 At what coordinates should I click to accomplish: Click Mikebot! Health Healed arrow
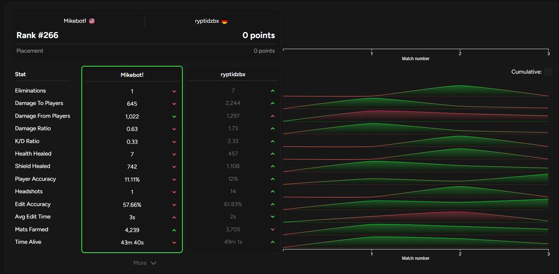click(x=174, y=154)
